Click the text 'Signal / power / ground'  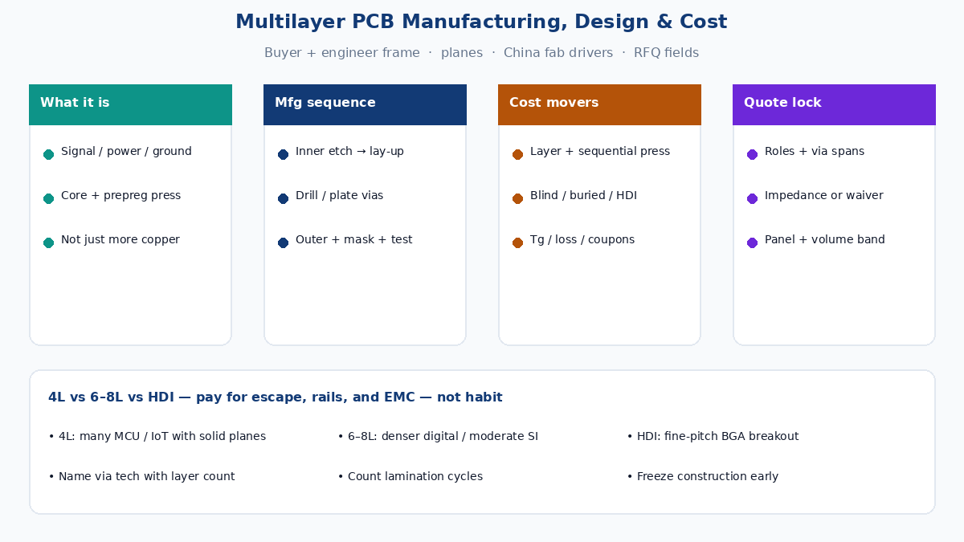126,152
